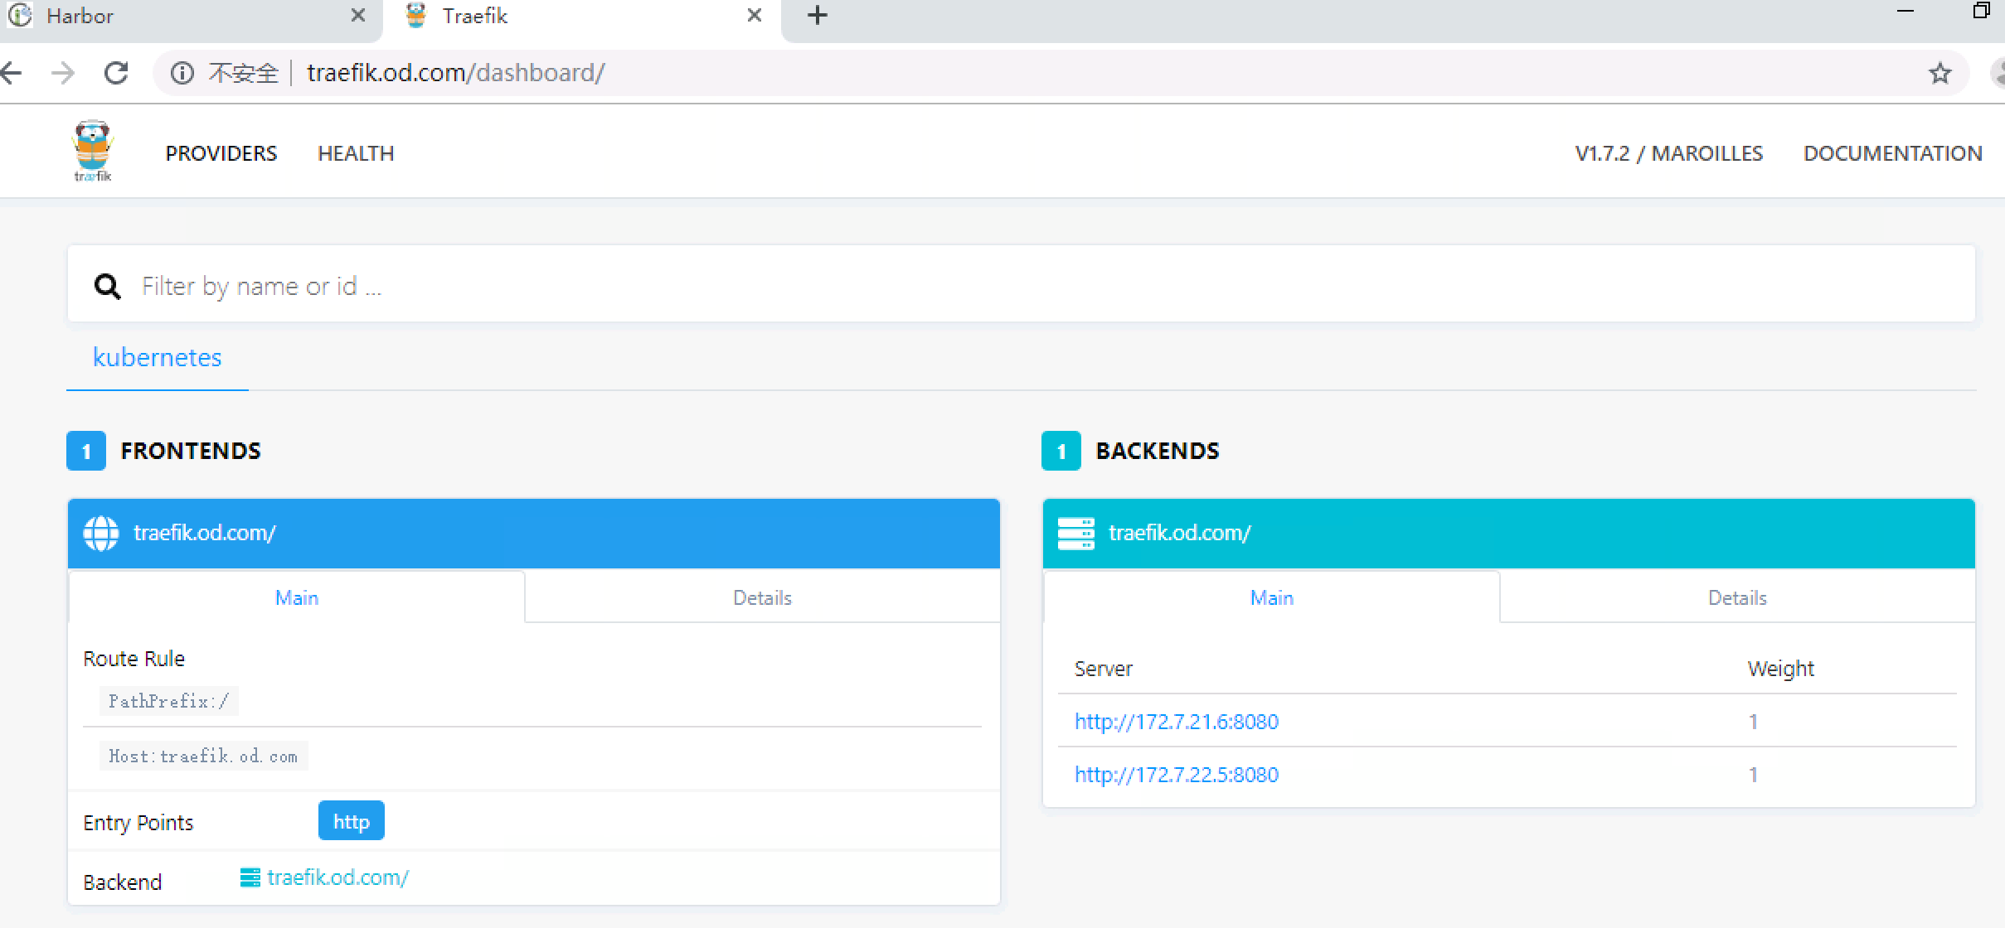Open the DOCUMENTATION link

click(1892, 153)
